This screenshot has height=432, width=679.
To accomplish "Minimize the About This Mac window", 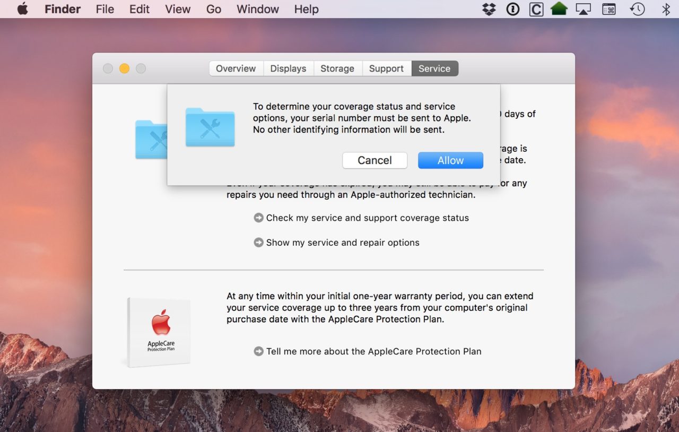I will pos(124,68).
